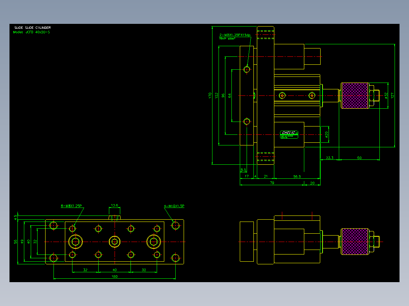The image size is (409, 306).
Task: Click the "SLIDE SLIDE CYLINDER" title text
Action: click(x=33, y=28)
